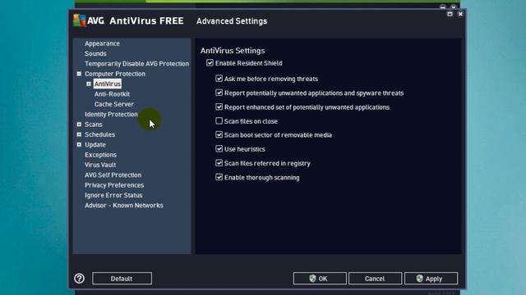This screenshot has height=295, width=526.
Task: Disable the Enable thorough scanning checkbox
Action: click(x=219, y=177)
